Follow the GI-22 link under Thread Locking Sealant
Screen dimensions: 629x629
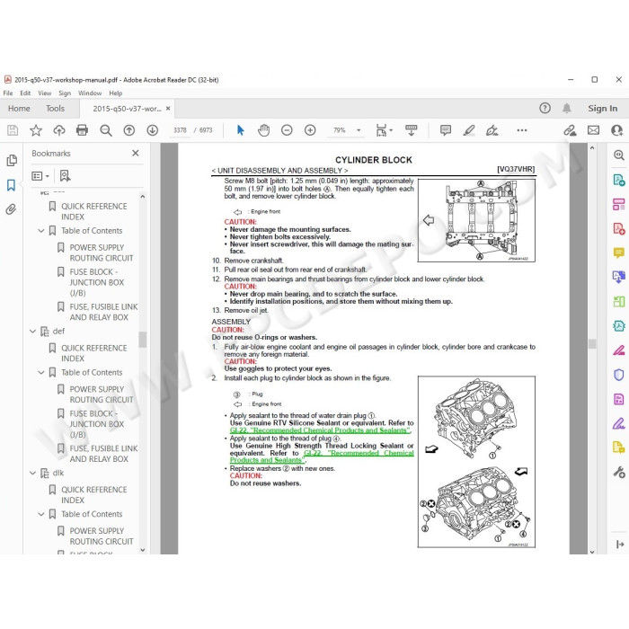[x=322, y=456]
